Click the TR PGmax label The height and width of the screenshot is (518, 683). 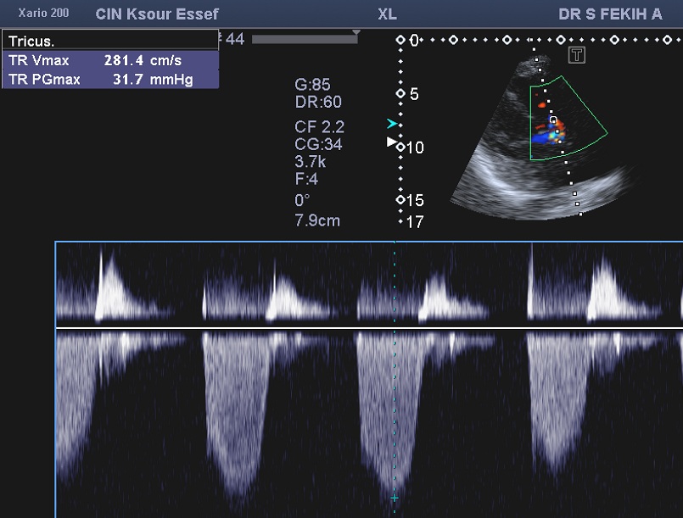44,79
